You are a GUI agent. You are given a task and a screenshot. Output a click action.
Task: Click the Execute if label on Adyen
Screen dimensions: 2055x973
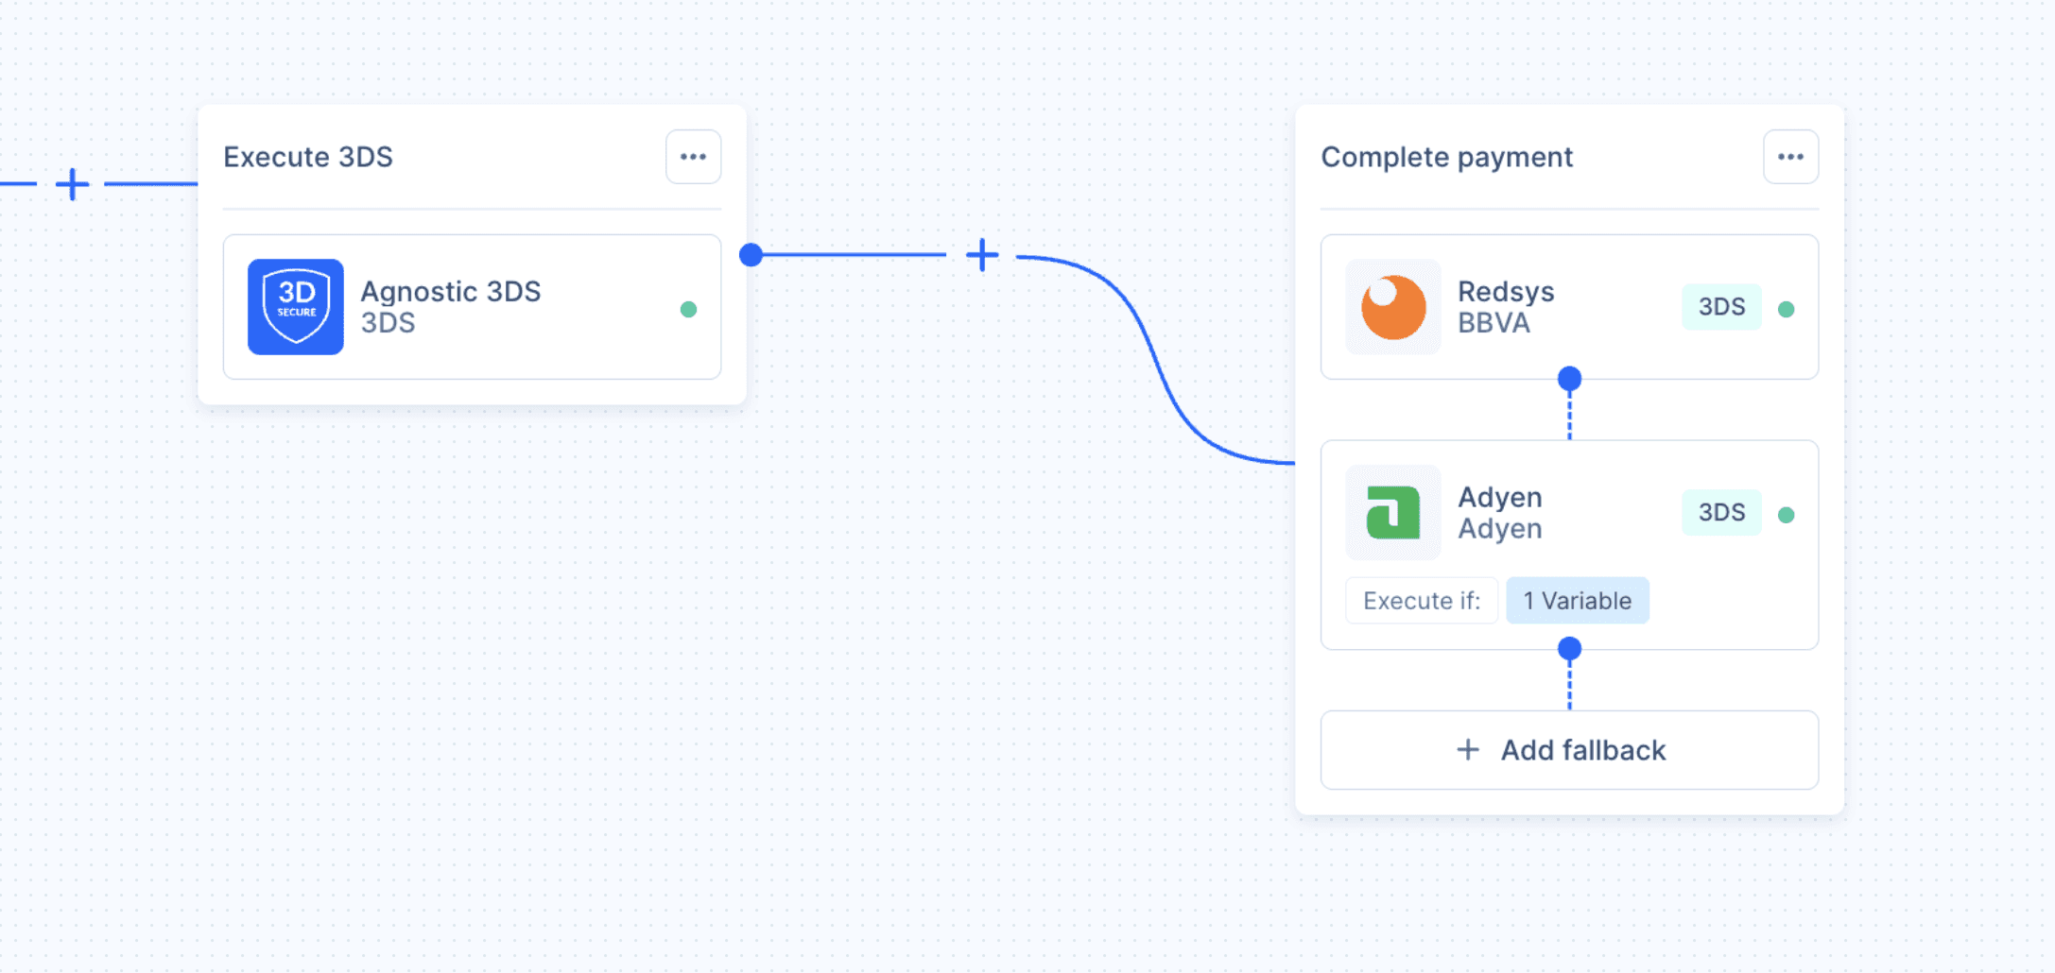pyautogui.click(x=1421, y=600)
